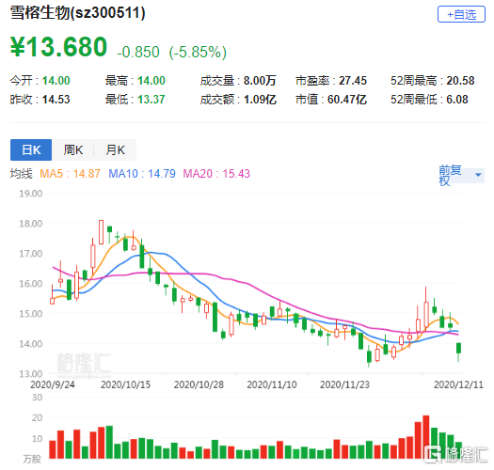Click the 今开 value 14.00
This screenshot has width=494, height=470.
(56, 81)
